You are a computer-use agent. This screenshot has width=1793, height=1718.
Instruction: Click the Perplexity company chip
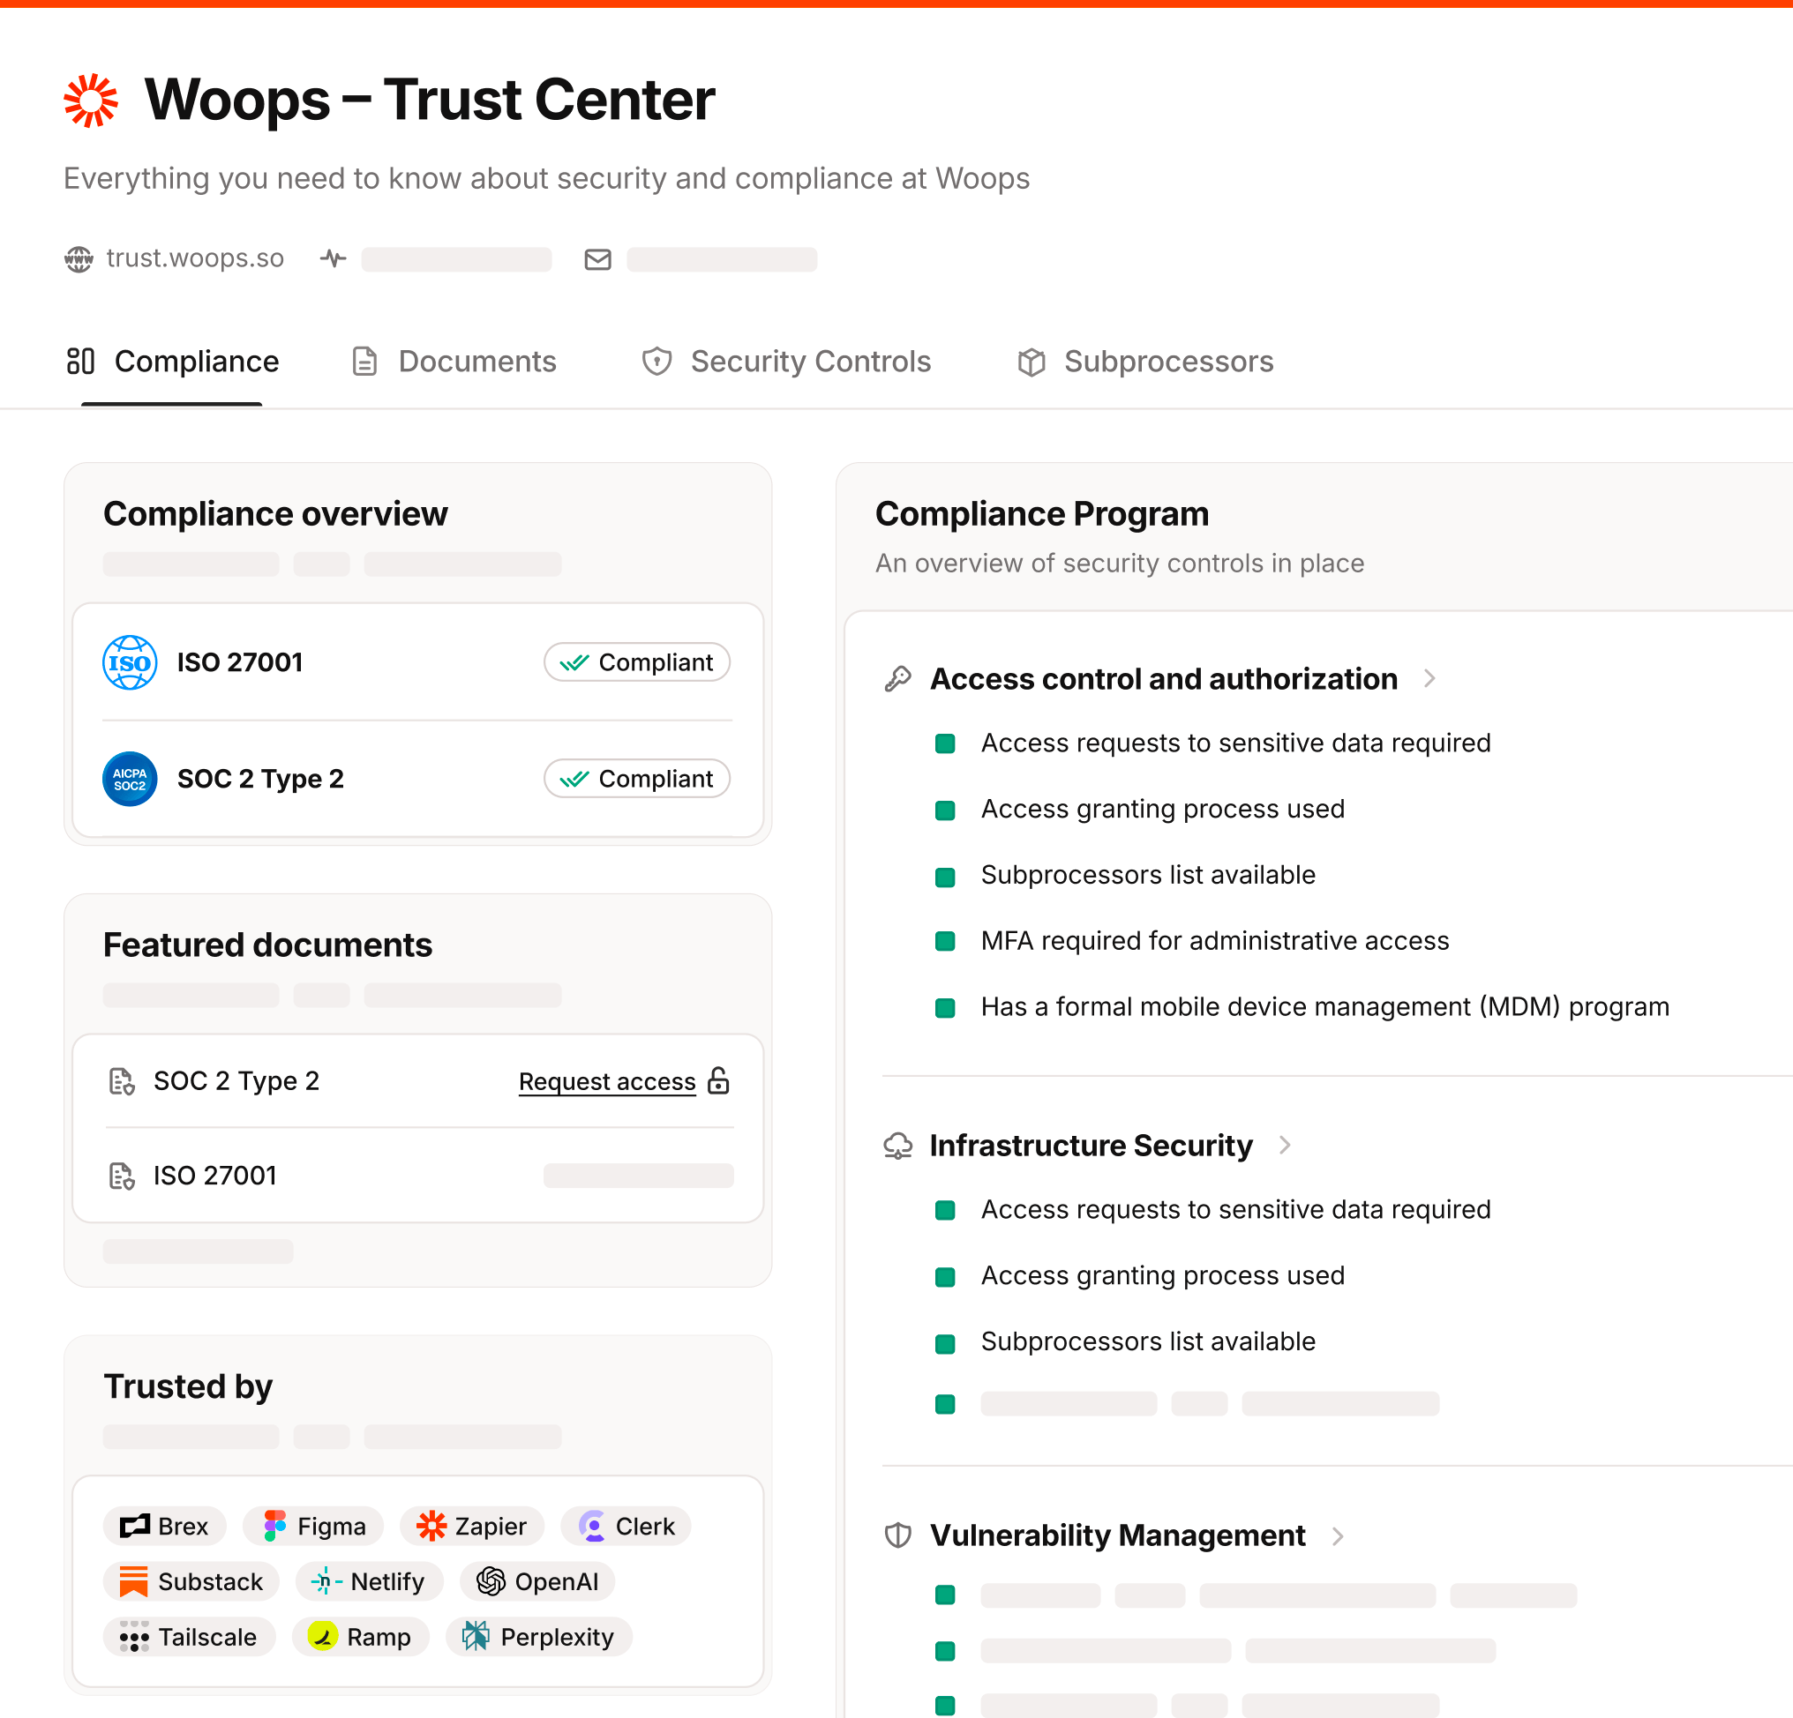(539, 1637)
